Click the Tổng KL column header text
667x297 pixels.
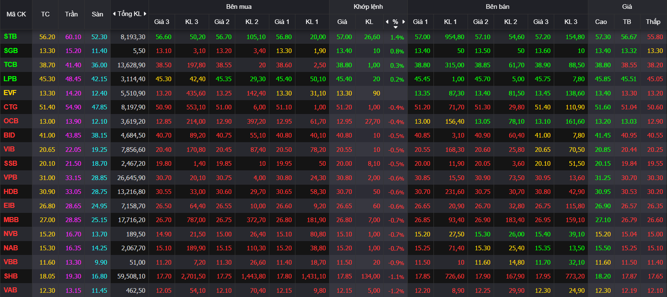130,14
